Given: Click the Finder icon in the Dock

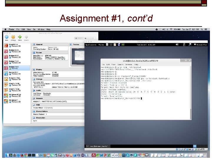Looking at the screenshot, I should (7, 155).
